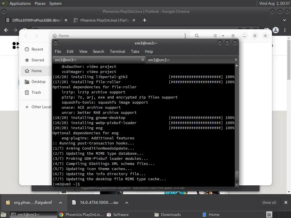
Task: Expand Chrome tab search chevron
Action: (284, 20)
